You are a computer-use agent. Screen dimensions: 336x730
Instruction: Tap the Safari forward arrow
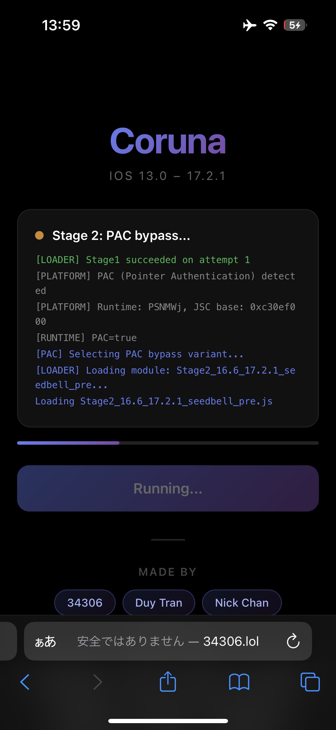pos(97,682)
